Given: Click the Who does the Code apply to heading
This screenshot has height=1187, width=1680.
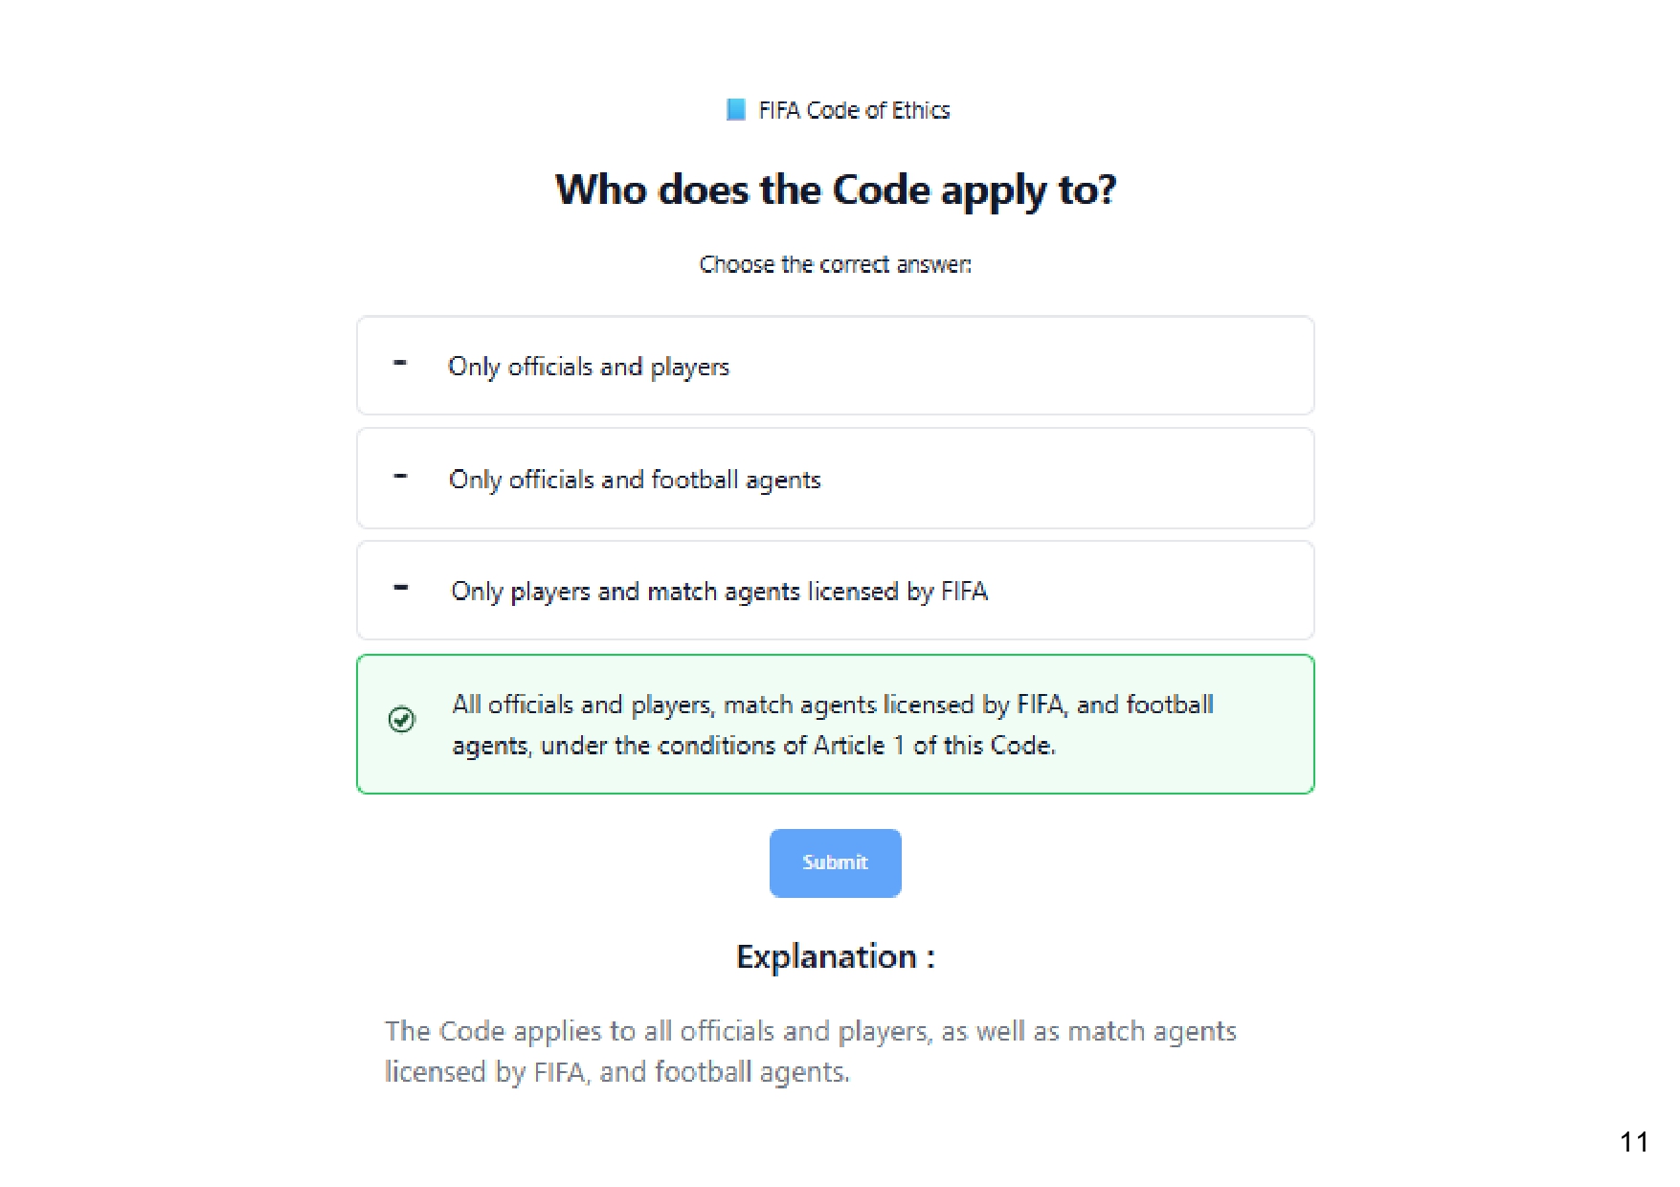Looking at the screenshot, I should click(836, 190).
